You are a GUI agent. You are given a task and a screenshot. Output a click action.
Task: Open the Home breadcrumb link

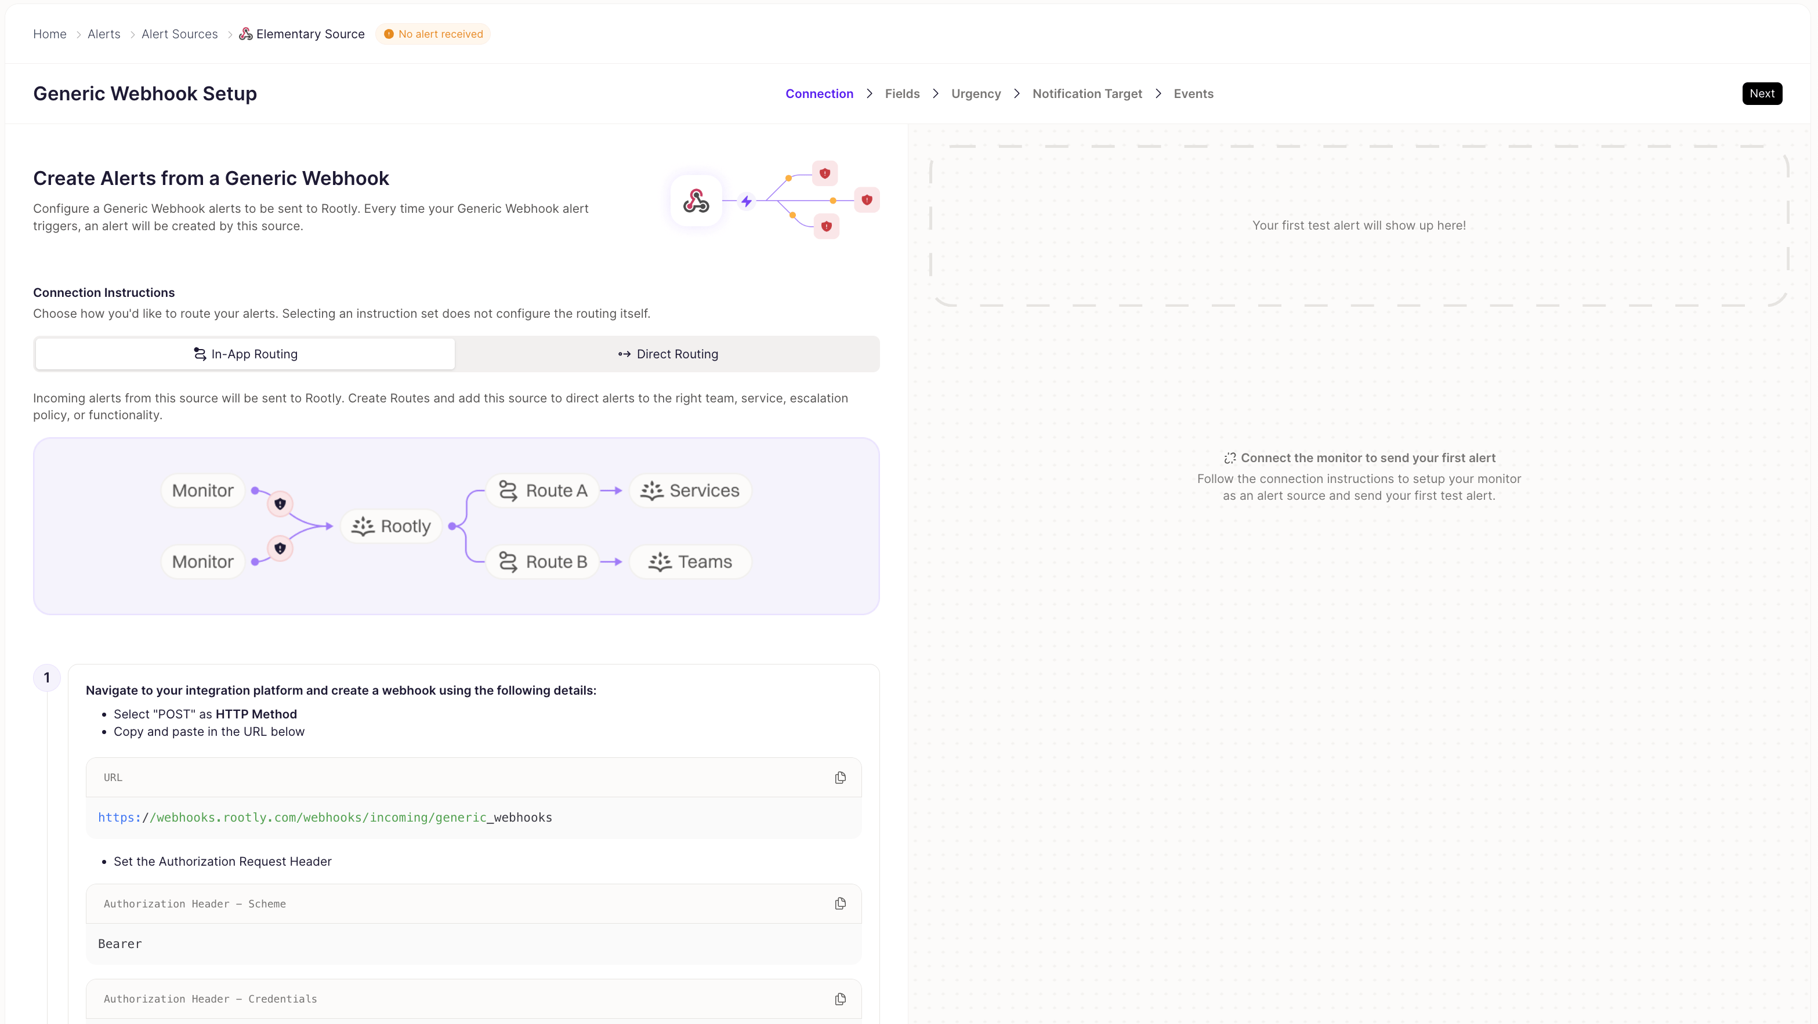pyautogui.click(x=49, y=34)
